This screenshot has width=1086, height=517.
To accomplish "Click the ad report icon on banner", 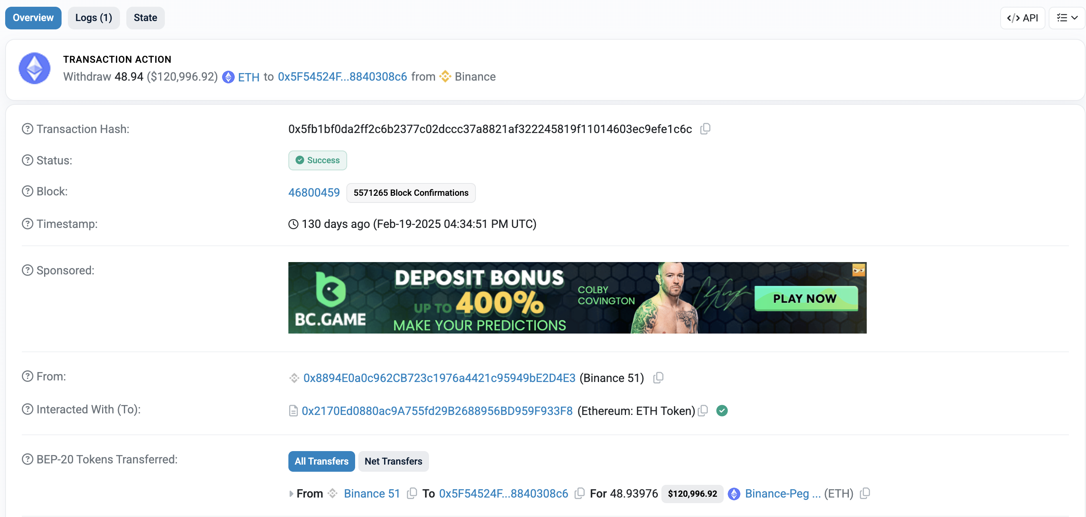I will pos(859,270).
